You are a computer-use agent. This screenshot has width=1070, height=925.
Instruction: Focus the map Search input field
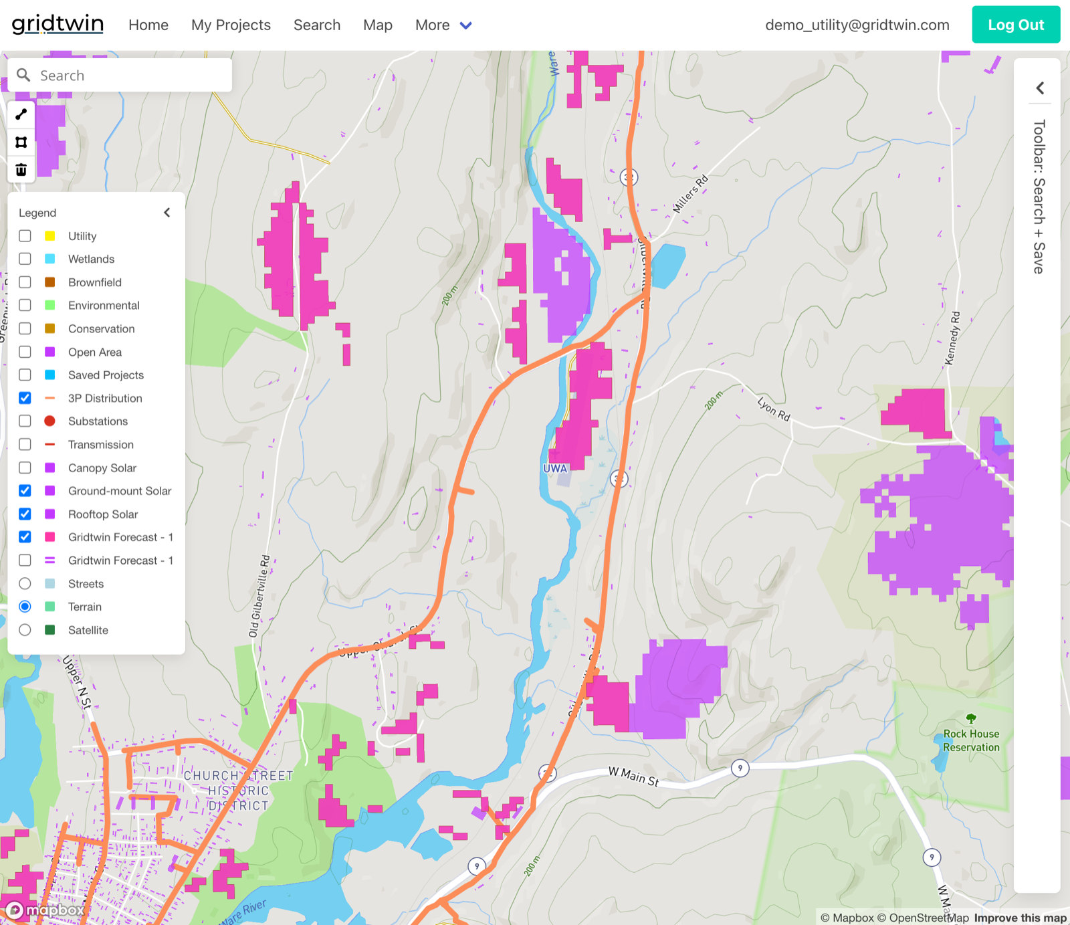[120, 75]
